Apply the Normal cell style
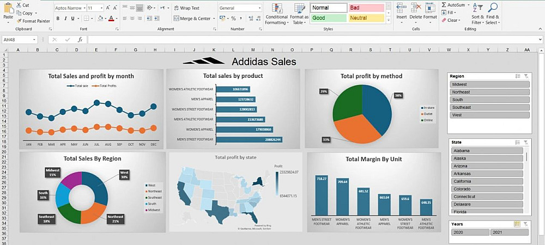Image resolution: width=545 pixels, height=245 pixels. 329,8
